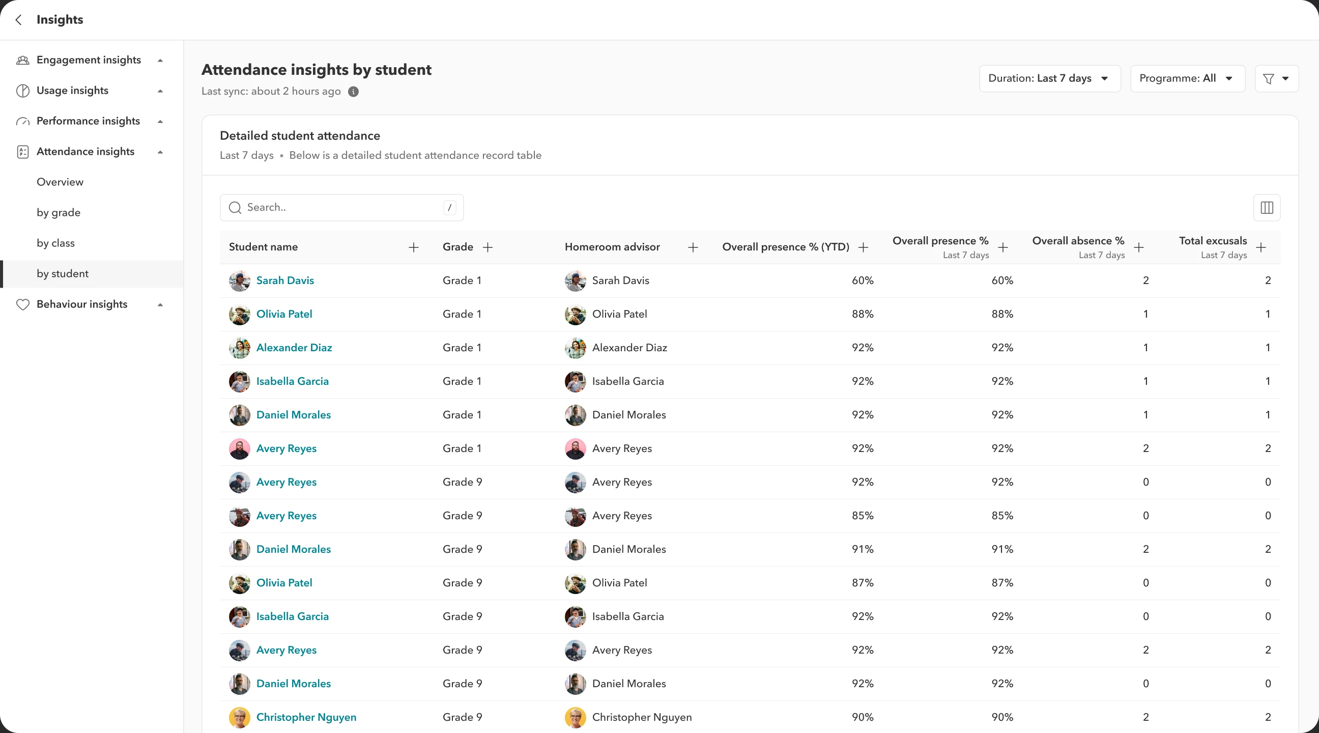Image resolution: width=1319 pixels, height=733 pixels.
Task: Click the 85% YTD presence cell
Action: 862,516
